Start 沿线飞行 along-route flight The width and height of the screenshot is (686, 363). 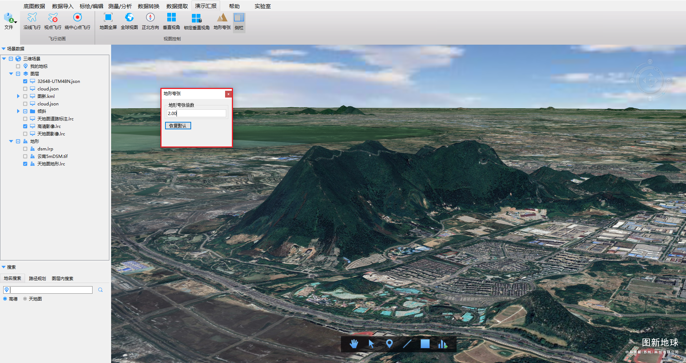[x=32, y=21]
